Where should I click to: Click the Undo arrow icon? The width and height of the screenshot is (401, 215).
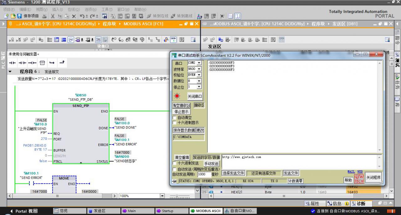point(82,16)
